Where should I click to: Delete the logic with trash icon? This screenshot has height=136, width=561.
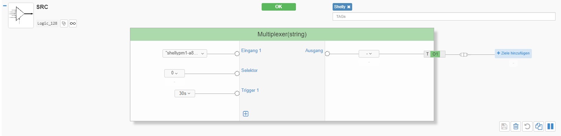pos(516,126)
